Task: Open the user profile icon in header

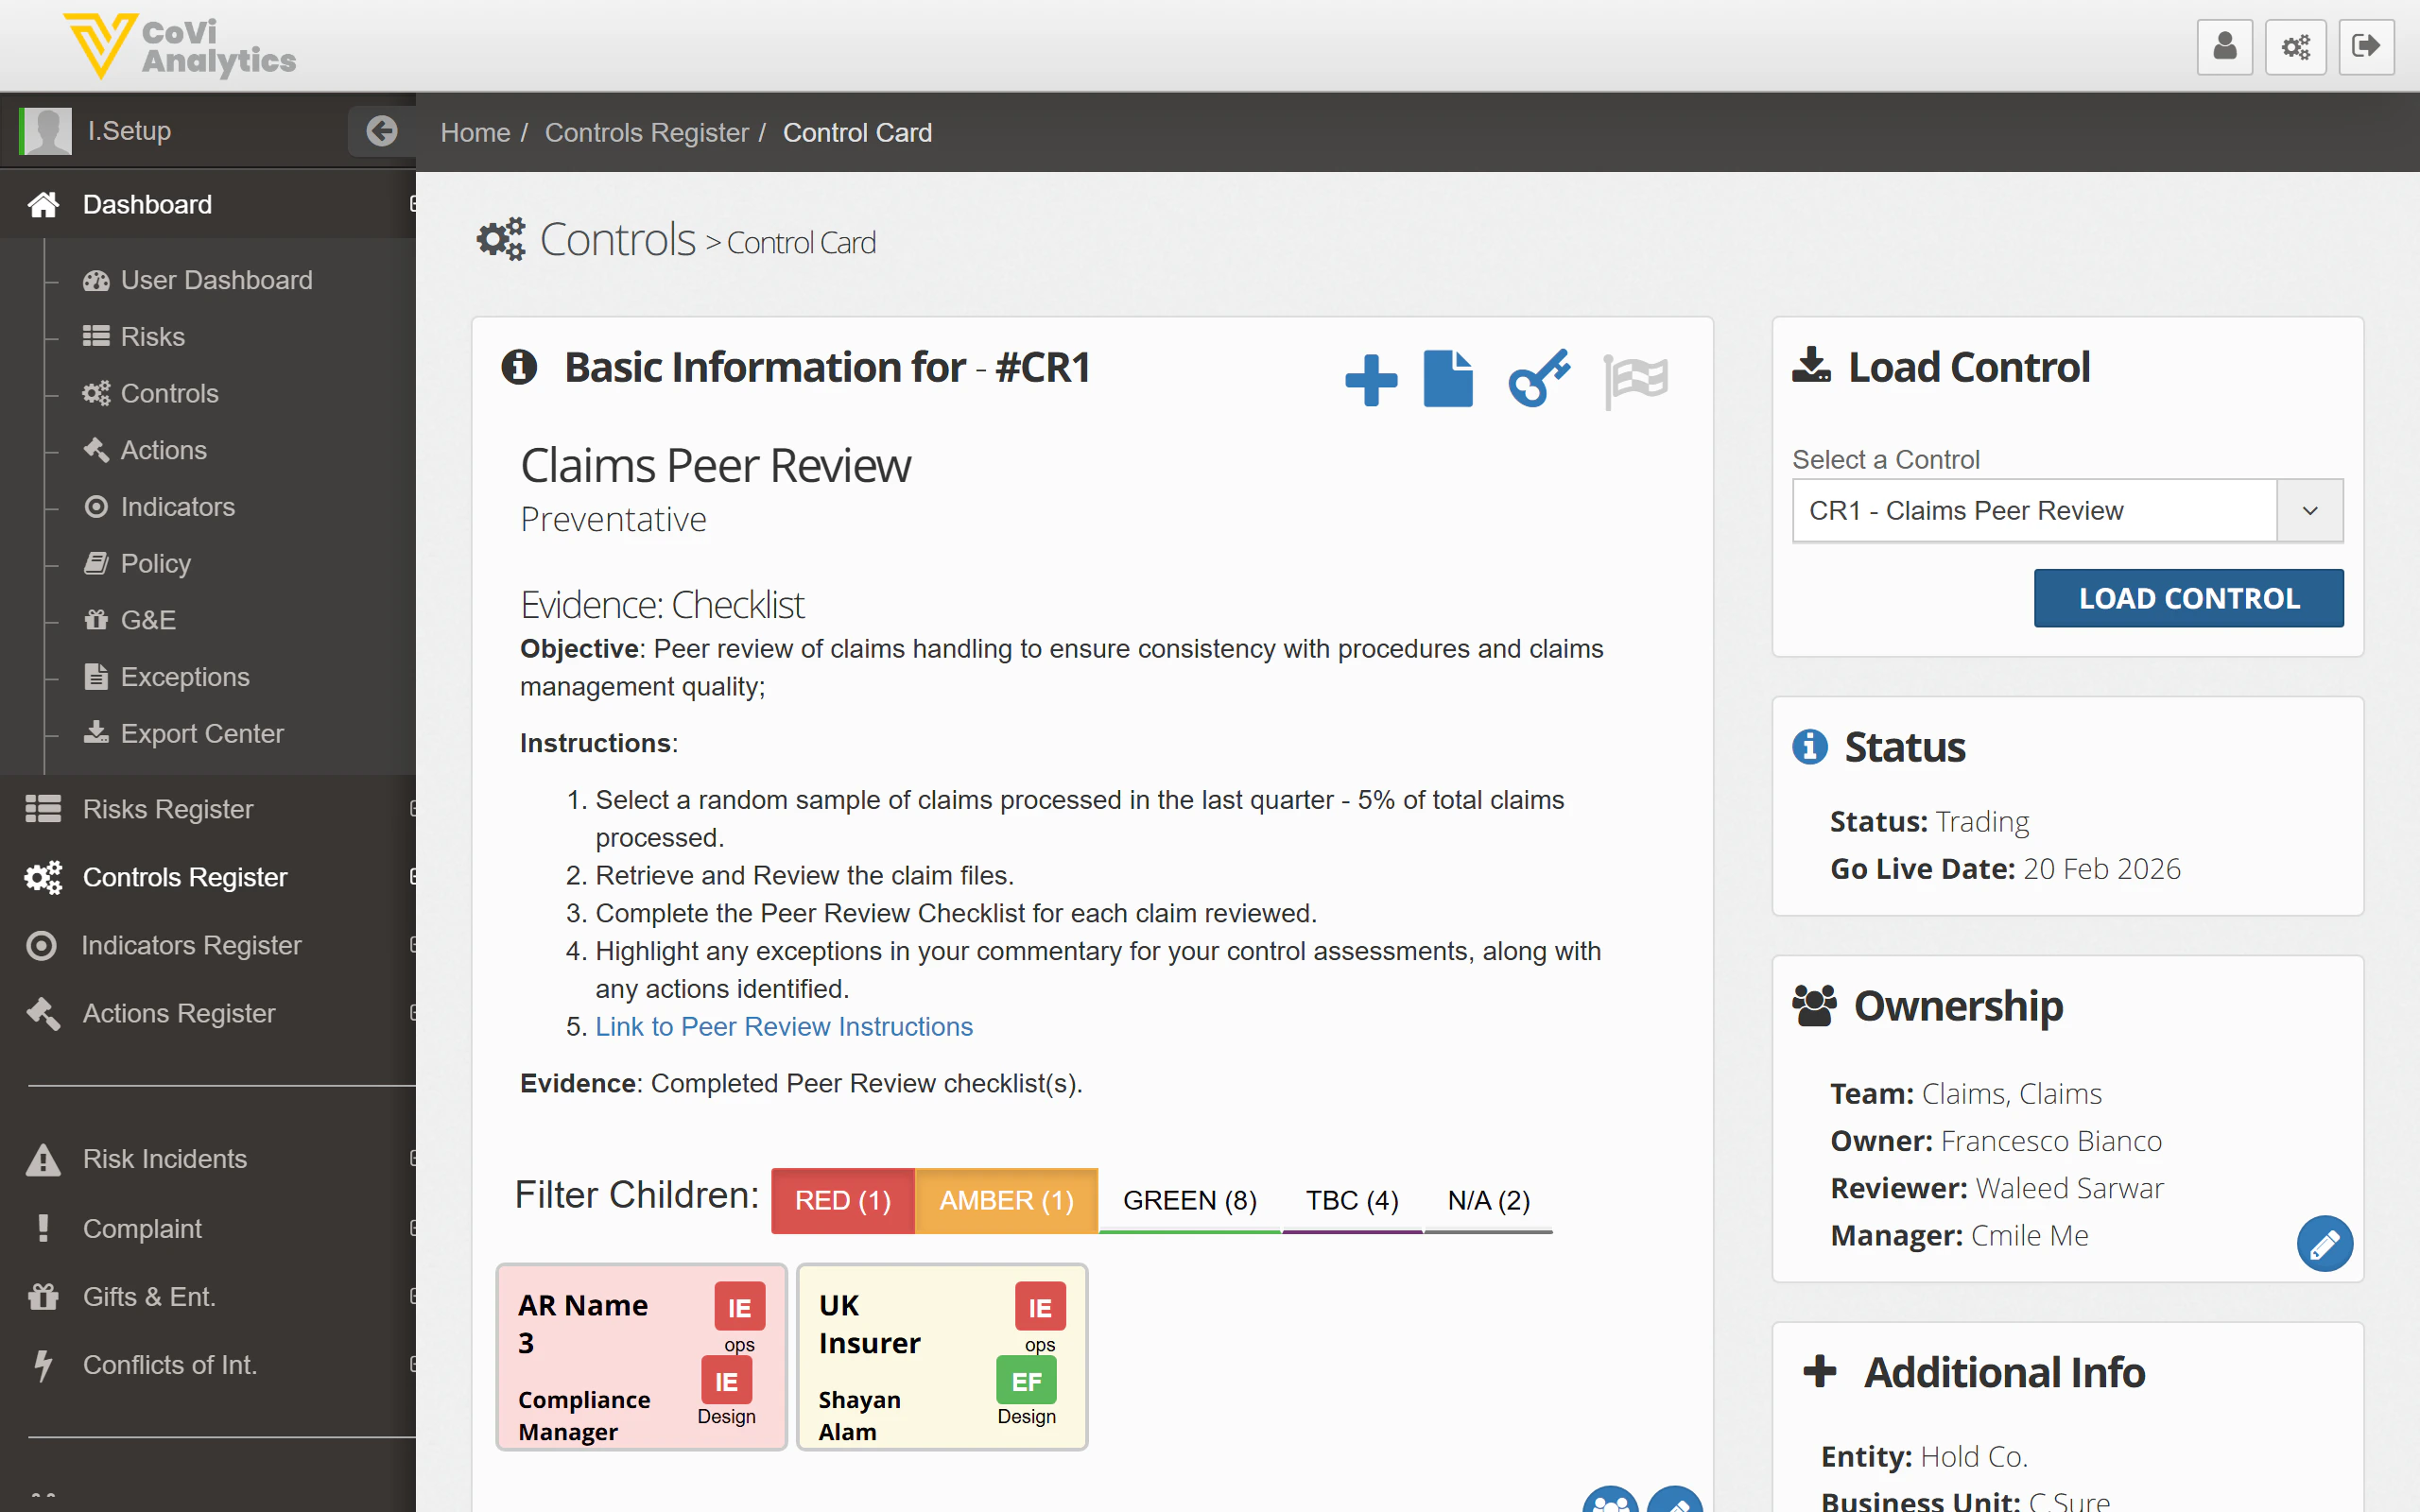Action: [2224, 46]
